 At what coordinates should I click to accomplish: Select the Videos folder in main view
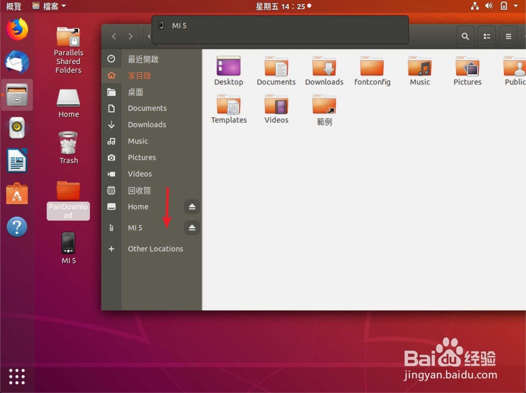(276, 109)
